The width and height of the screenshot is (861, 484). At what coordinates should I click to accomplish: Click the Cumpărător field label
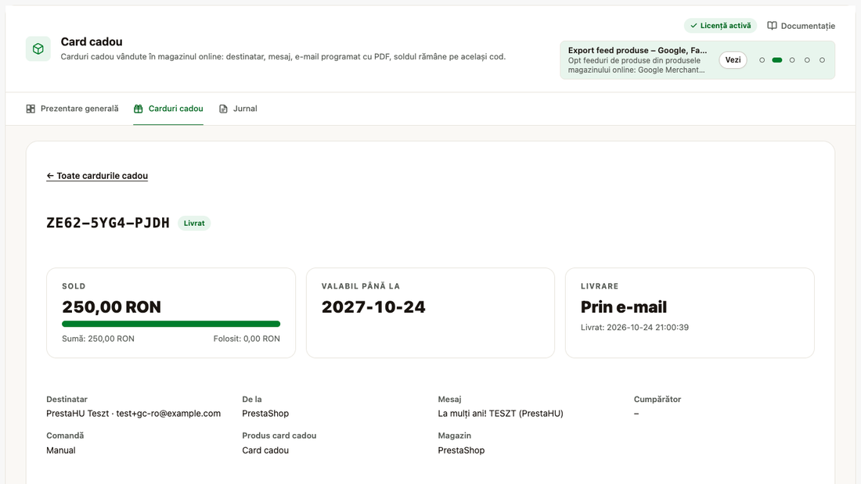[657, 399]
